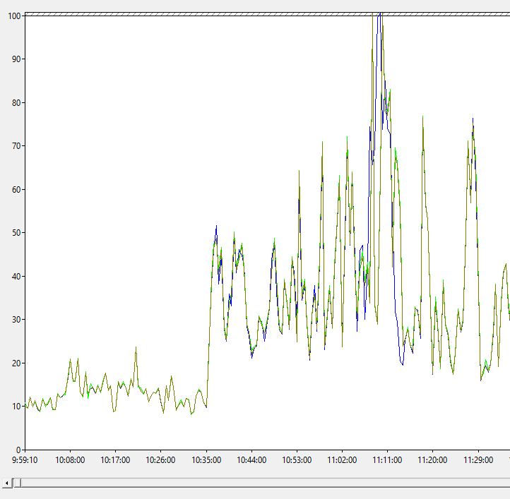This screenshot has width=510, height=499.
Task: Select the 10:08:00 time label
Action: tap(70, 460)
